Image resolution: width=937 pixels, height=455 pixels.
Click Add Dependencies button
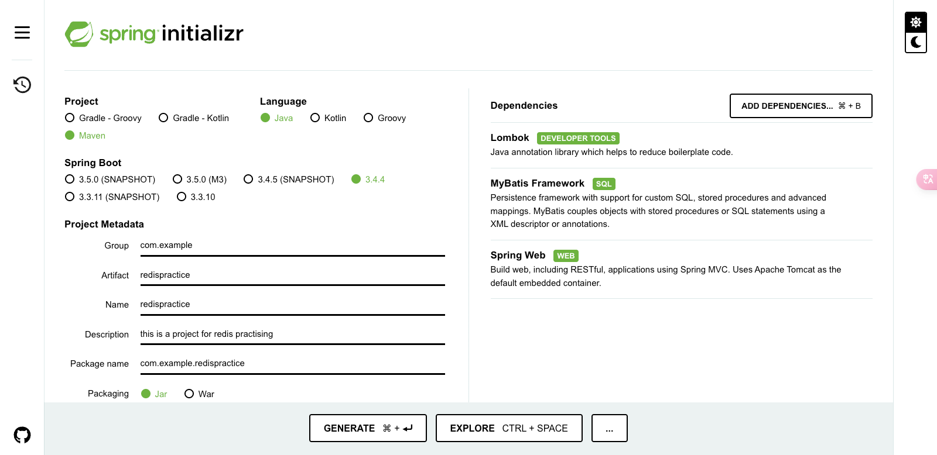point(801,106)
